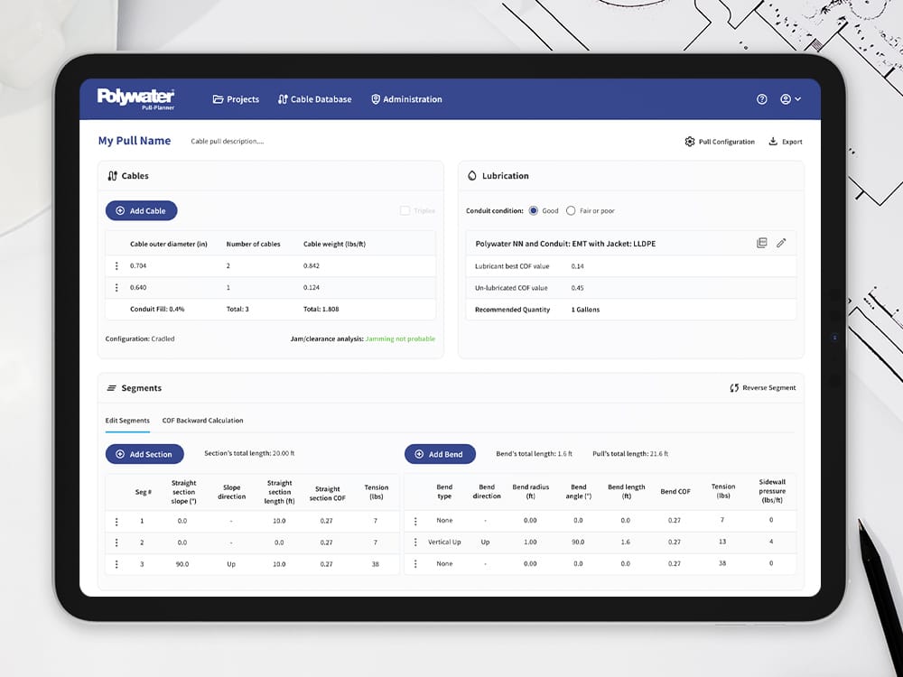Click the 1.00 bend radius cell
The width and height of the screenshot is (903, 677).
click(x=530, y=543)
